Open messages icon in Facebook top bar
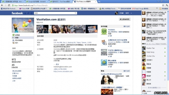Screen dimensions: 169x95 [x=28, y=13]
